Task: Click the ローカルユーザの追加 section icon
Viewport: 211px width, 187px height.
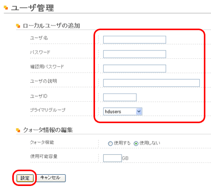Action: pyautogui.click(x=18, y=26)
